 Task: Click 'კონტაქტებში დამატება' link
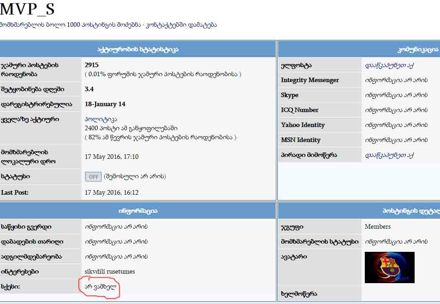(181, 25)
